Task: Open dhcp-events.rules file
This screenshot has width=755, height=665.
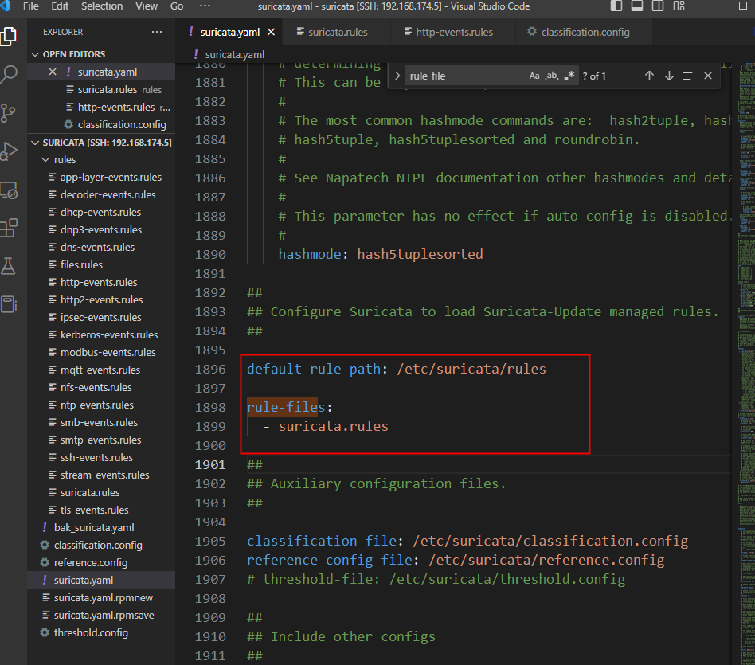Action: [101, 213]
